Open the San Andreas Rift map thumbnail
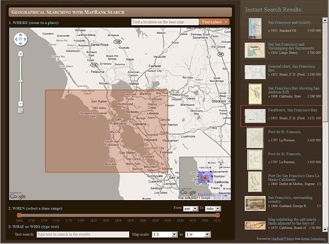The height and width of the screenshot is (244, 329). (254, 93)
